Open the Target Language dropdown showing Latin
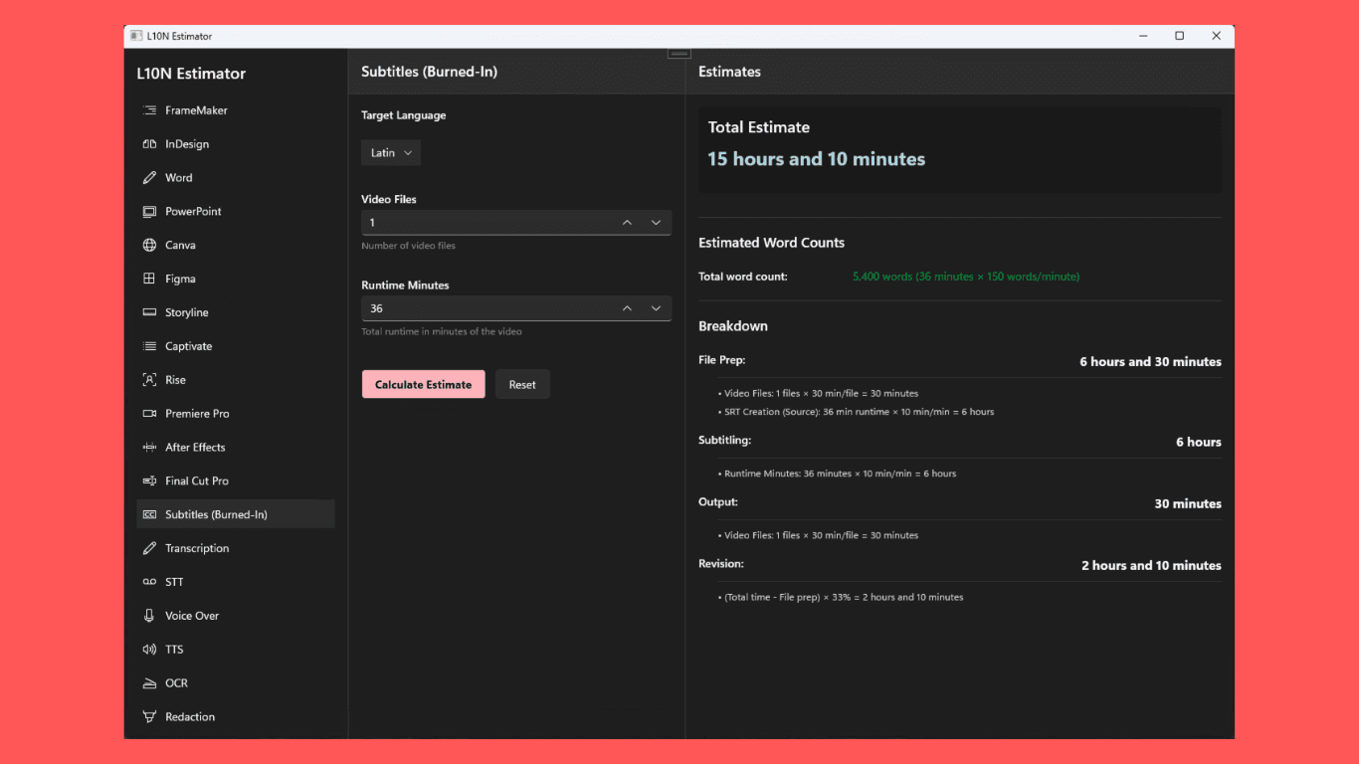The height and width of the screenshot is (764, 1359). click(390, 152)
